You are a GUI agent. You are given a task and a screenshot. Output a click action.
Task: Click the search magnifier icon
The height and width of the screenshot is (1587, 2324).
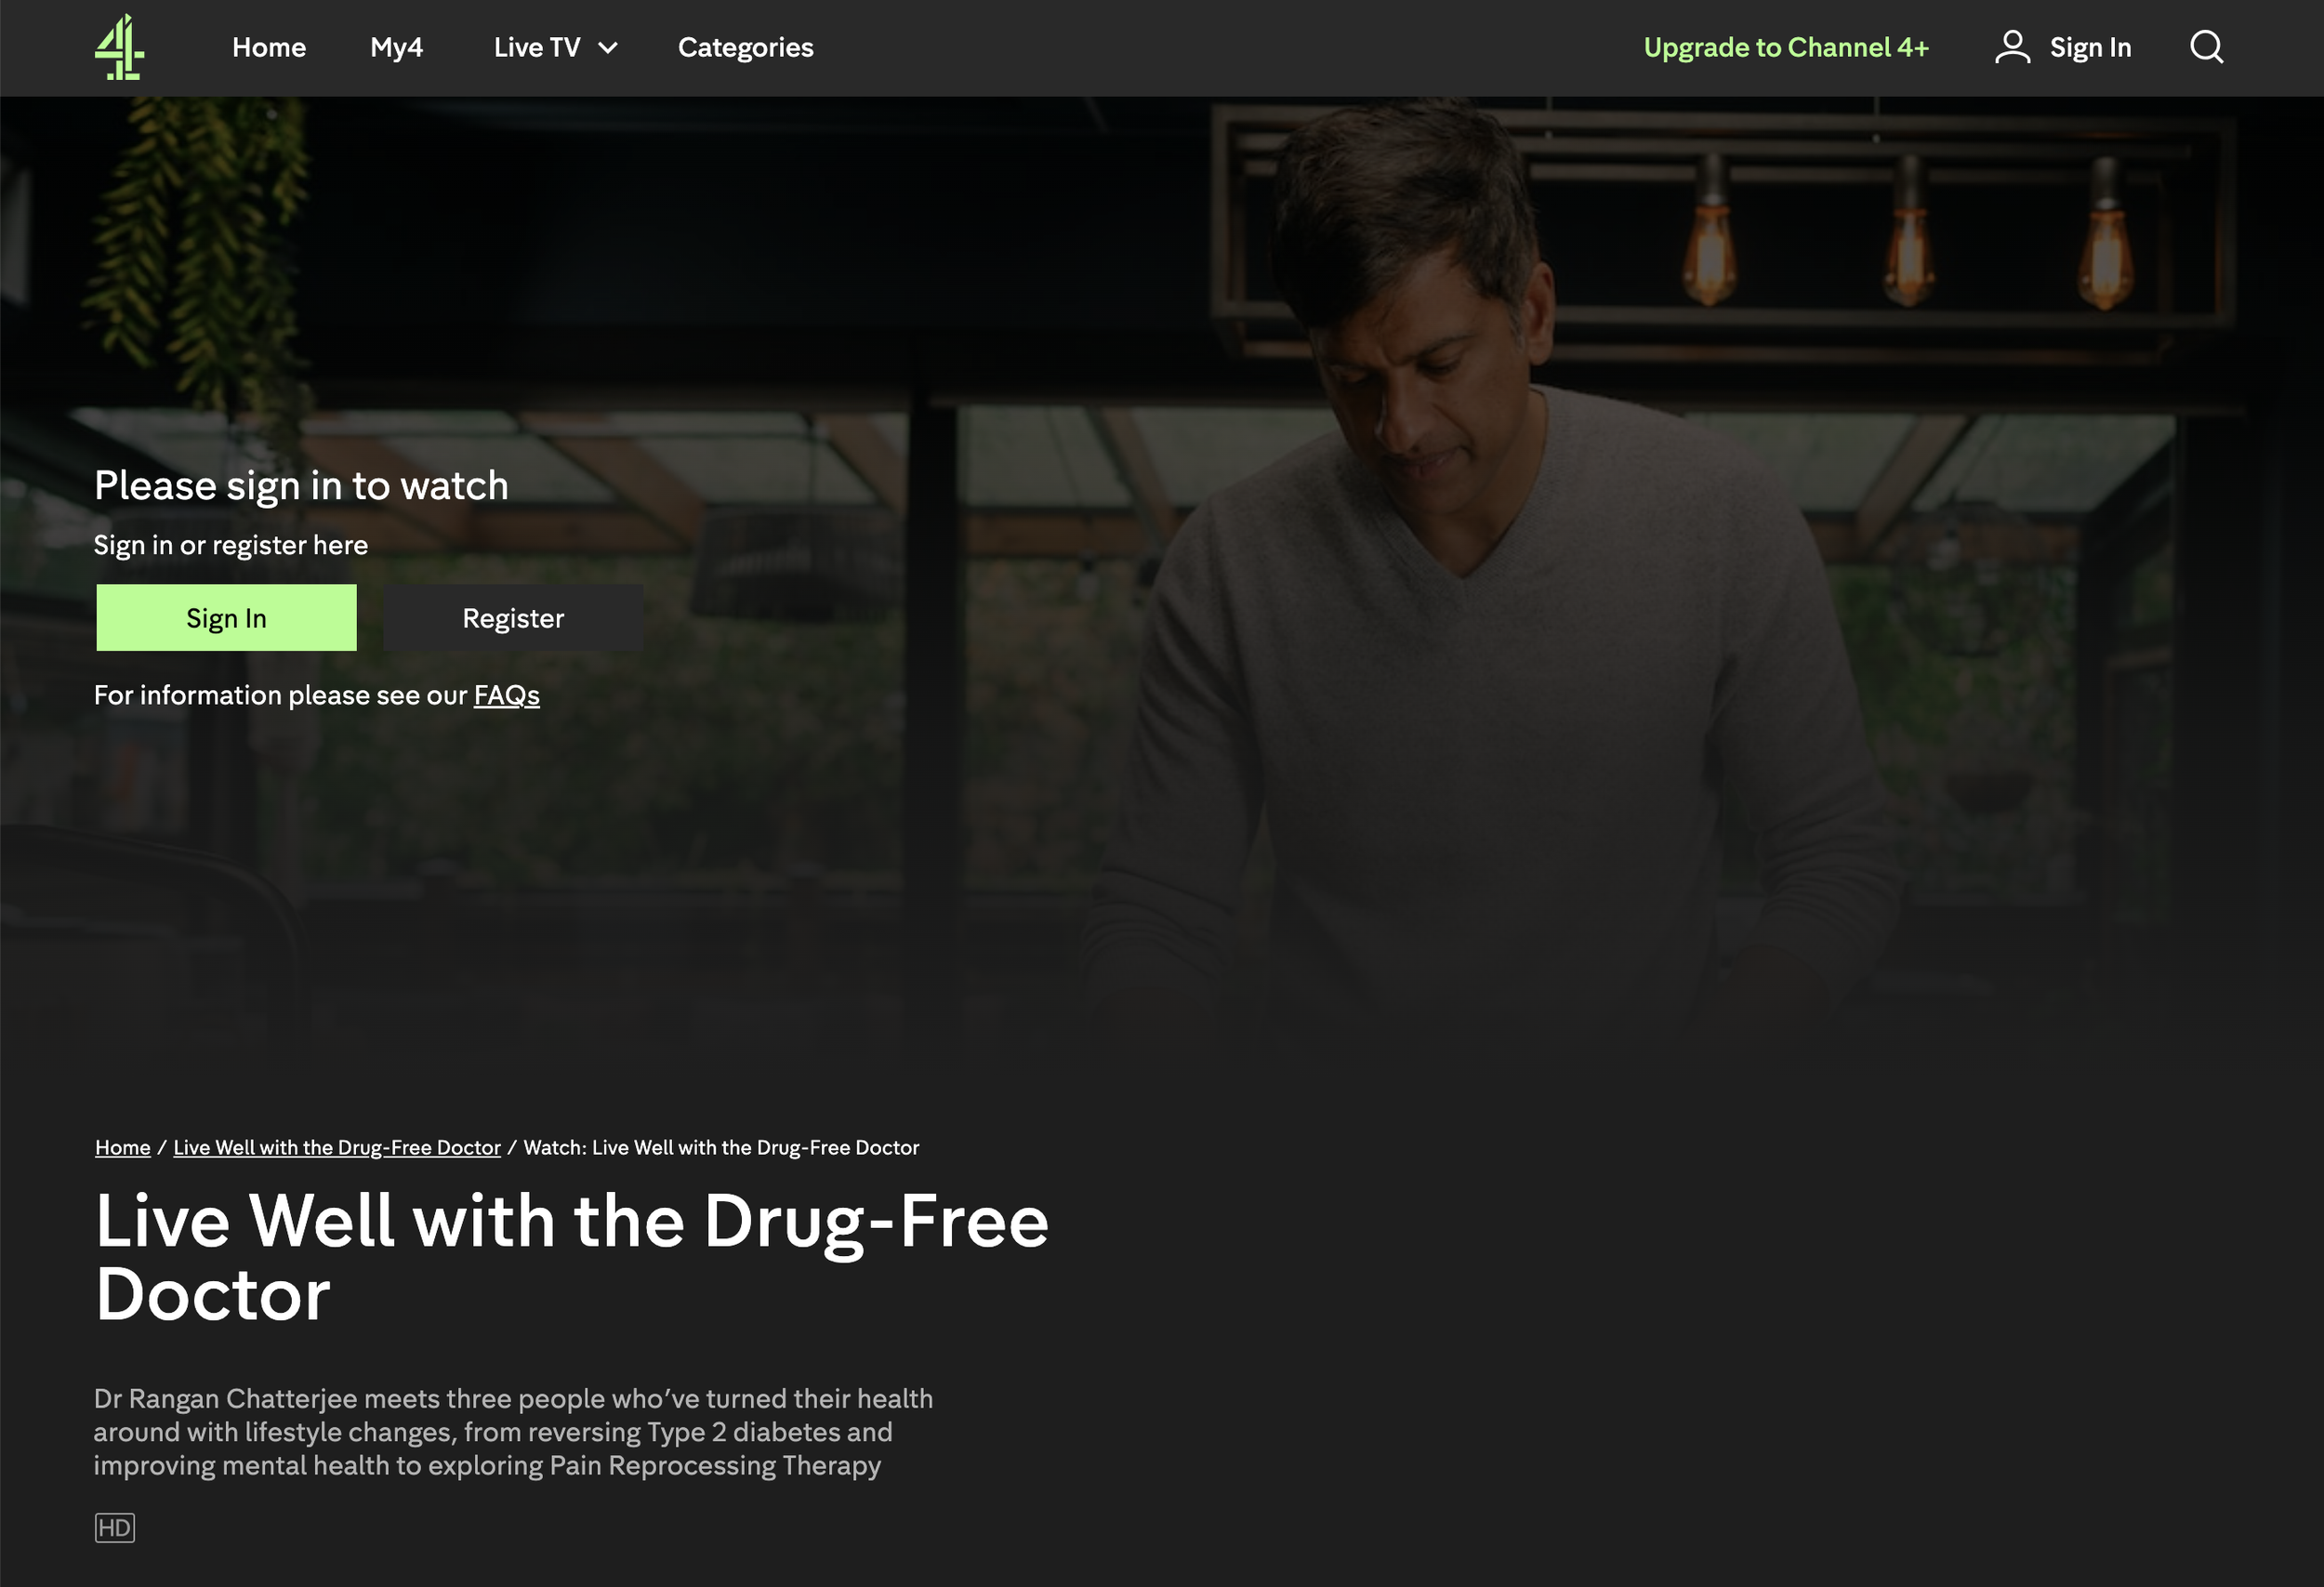coord(2206,47)
